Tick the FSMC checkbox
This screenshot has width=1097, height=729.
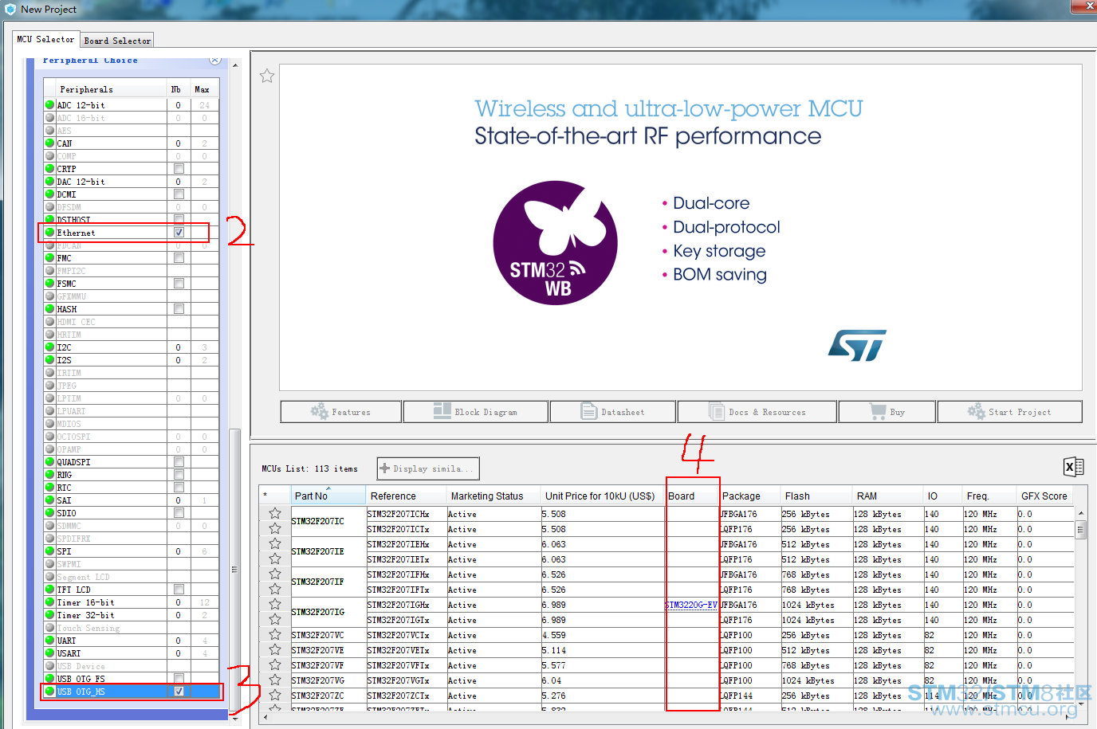coord(179,284)
